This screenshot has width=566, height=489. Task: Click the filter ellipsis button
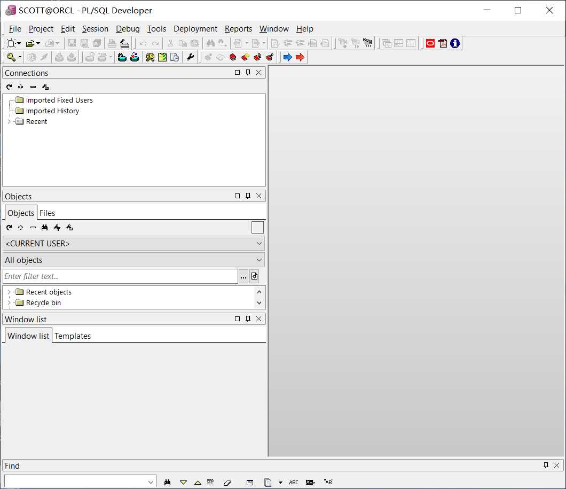[243, 276]
